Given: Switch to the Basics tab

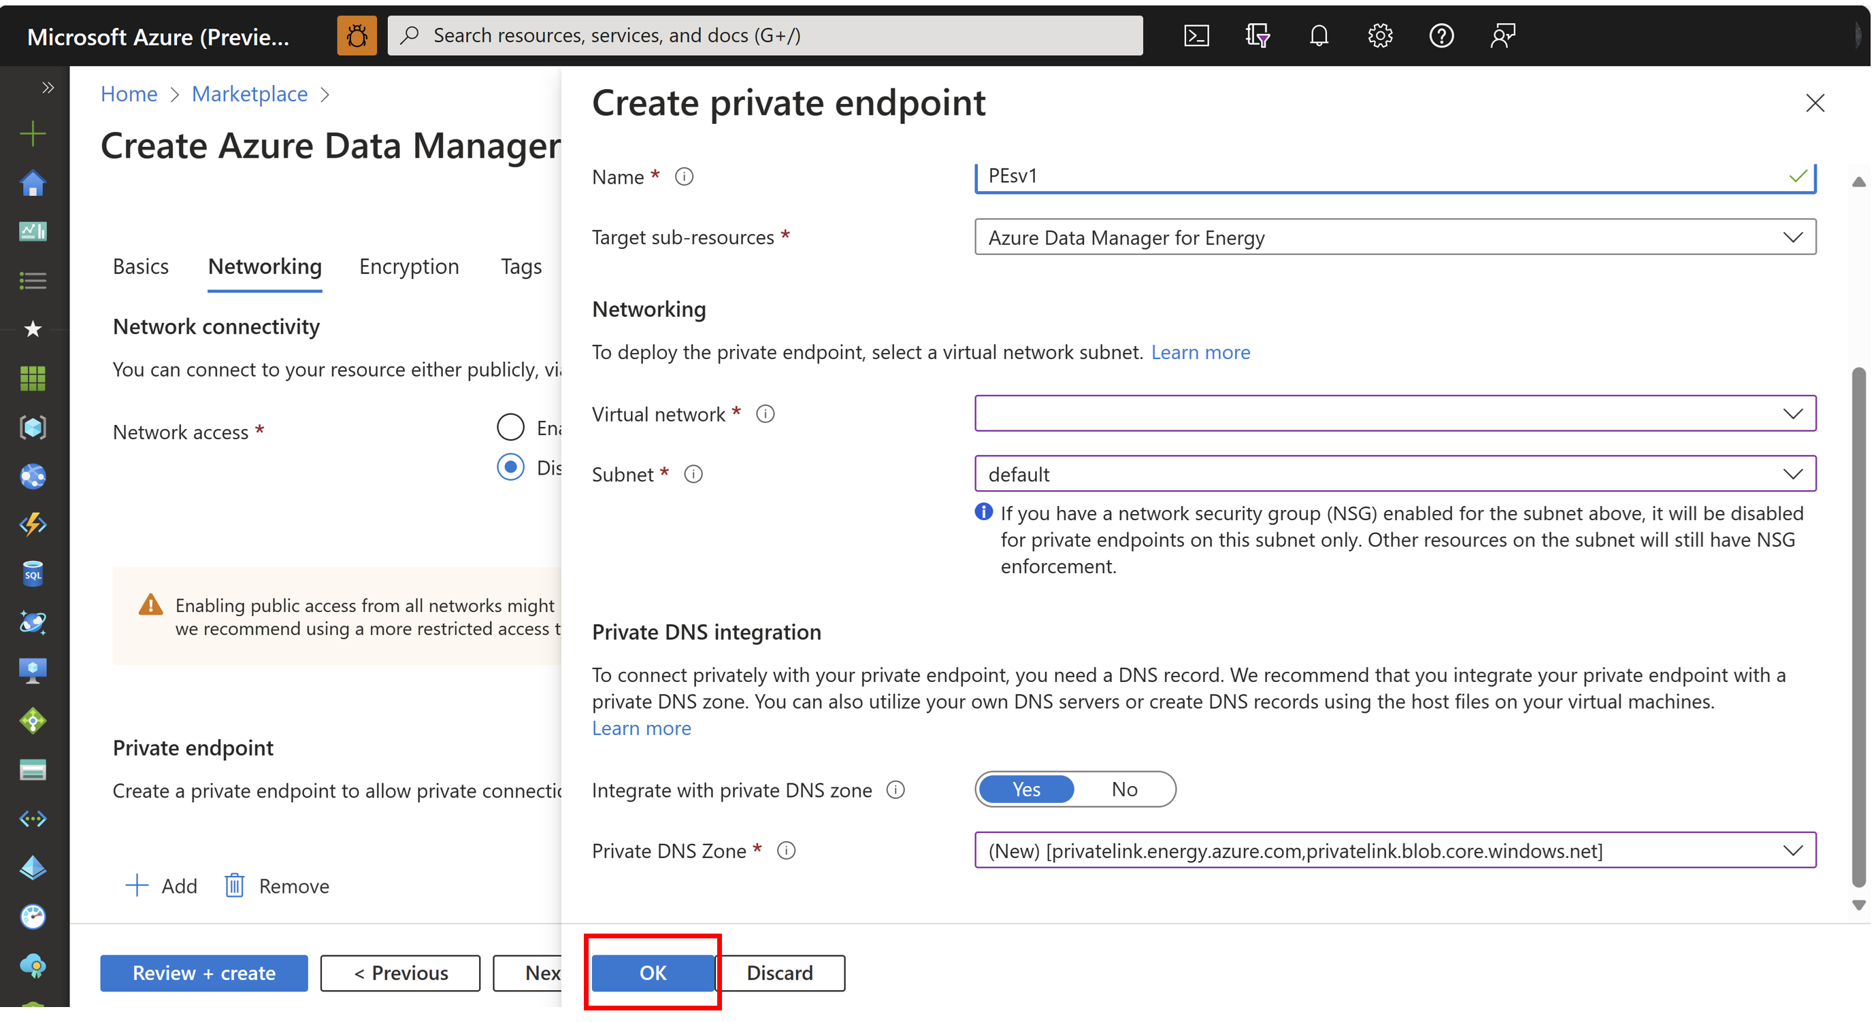Looking at the screenshot, I should (x=140, y=266).
